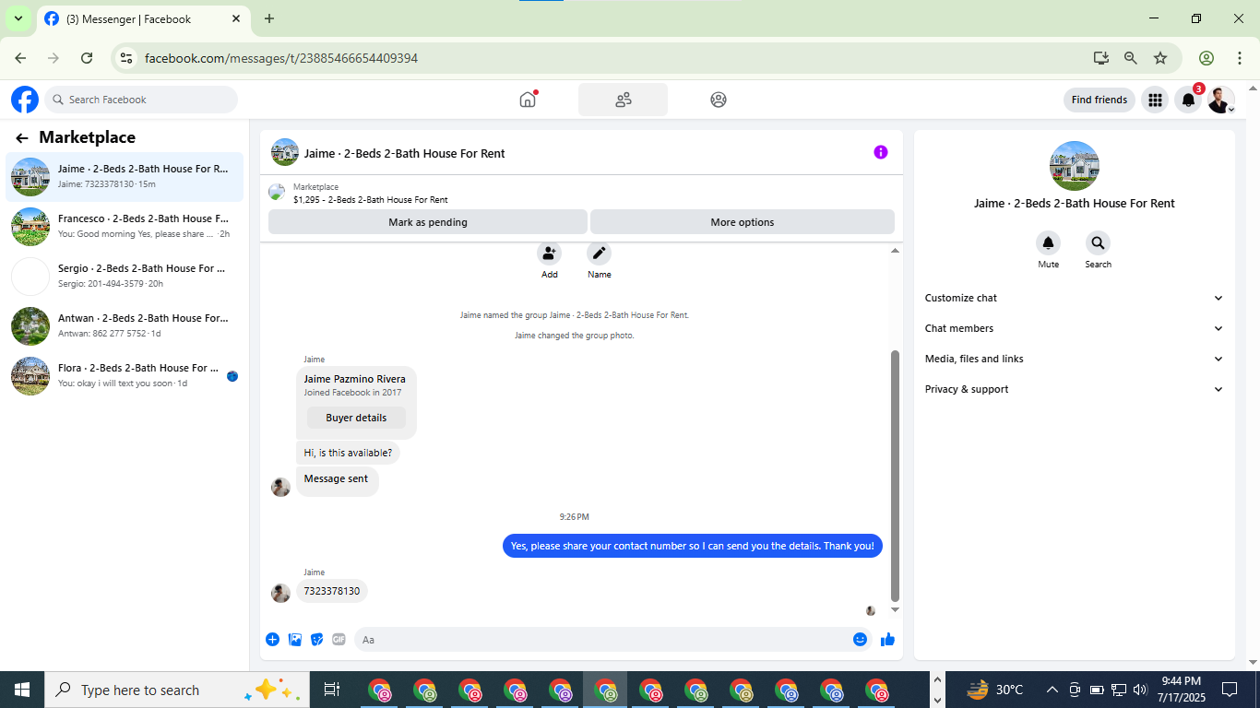Reload the page
The image size is (1260, 708).
[87, 58]
